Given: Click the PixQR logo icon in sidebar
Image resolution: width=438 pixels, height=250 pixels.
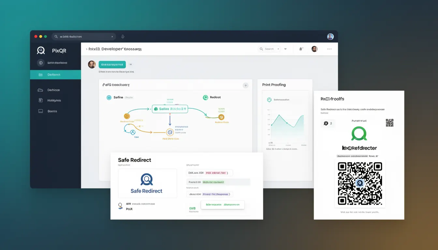Looking at the screenshot, I should (41, 50).
